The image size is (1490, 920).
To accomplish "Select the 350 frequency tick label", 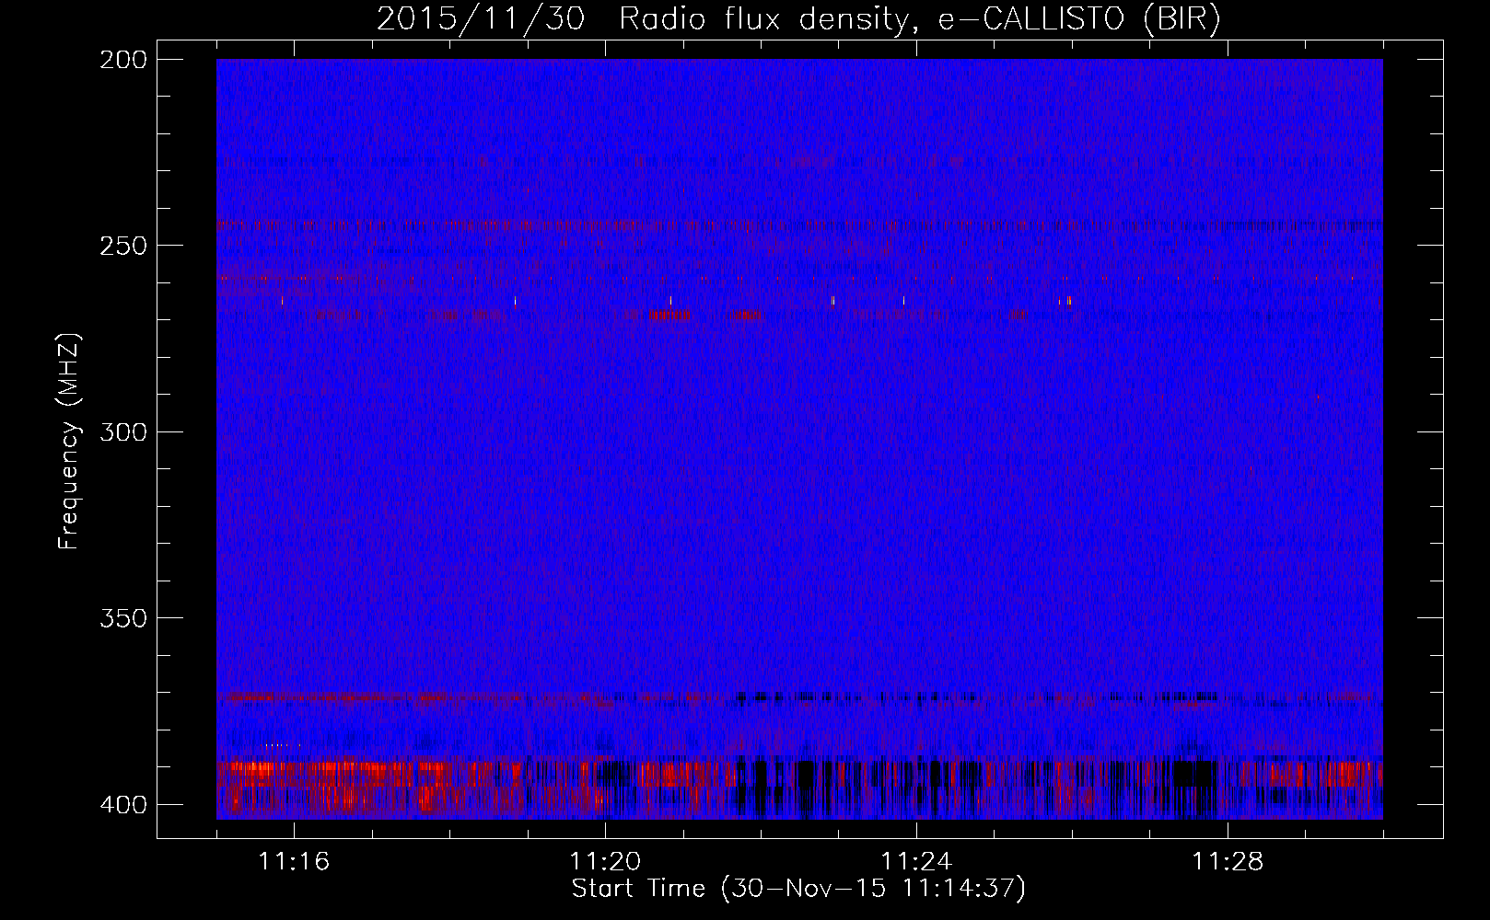I will (x=122, y=617).
